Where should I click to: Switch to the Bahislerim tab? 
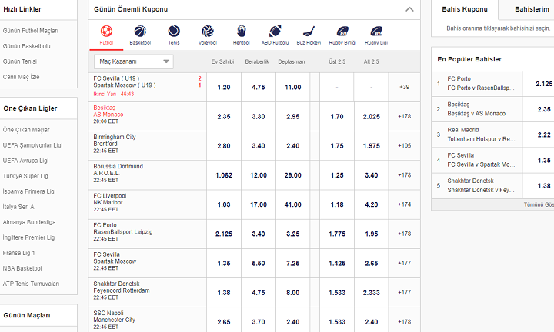pos(532,9)
